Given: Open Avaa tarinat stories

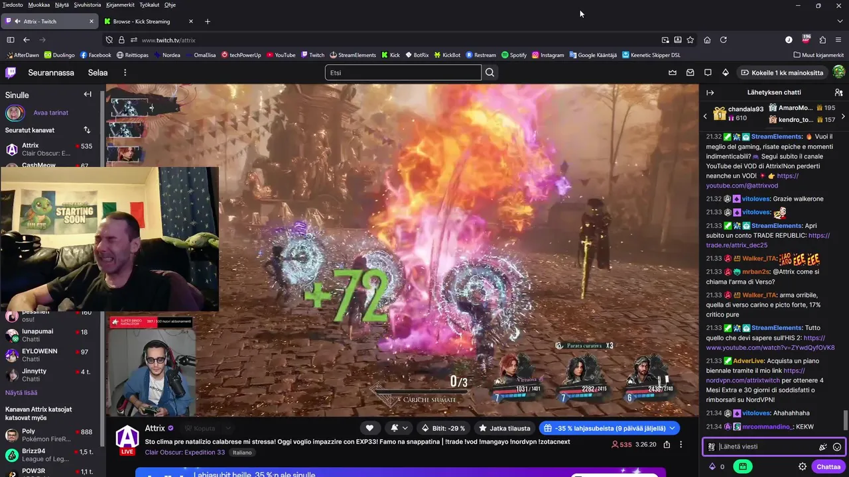Looking at the screenshot, I should coord(50,113).
